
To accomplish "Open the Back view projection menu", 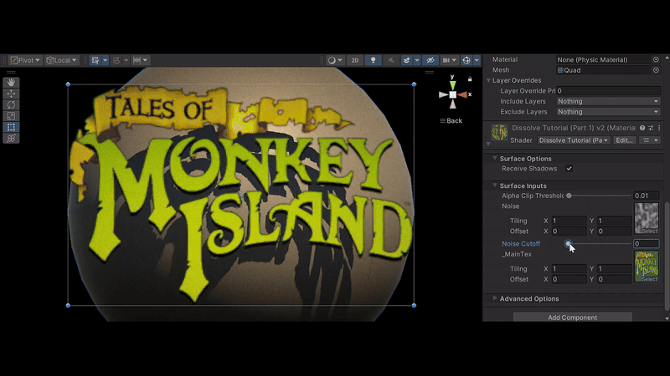I will 451,120.
